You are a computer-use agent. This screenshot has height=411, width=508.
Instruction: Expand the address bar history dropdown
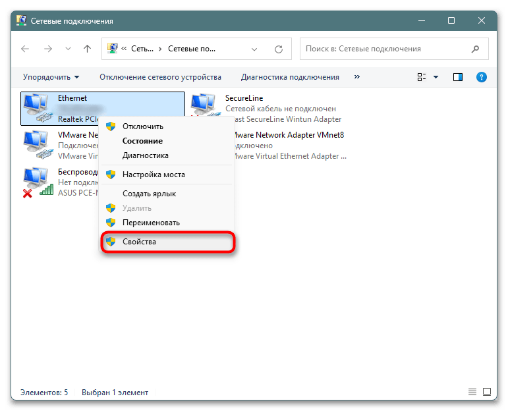click(254, 49)
